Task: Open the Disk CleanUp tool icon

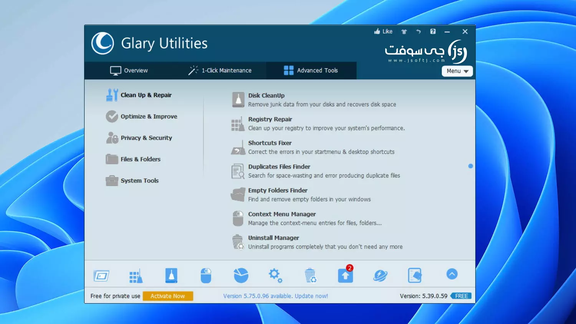Action: coord(238,100)
